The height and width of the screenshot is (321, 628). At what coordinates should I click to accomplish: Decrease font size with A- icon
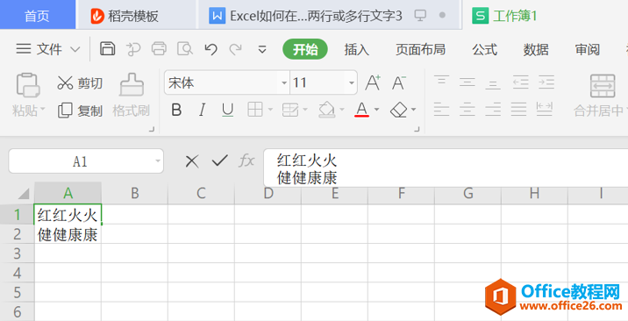tap(399, 82)
